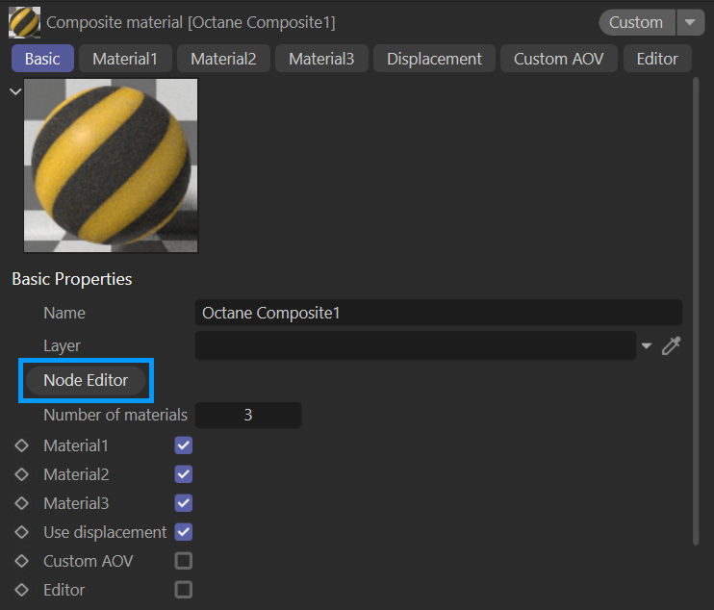This screenshot has width=714, height=610.
Task: Click keyframe diamond beside Custom AOV
Action: (x=22, y=561)
